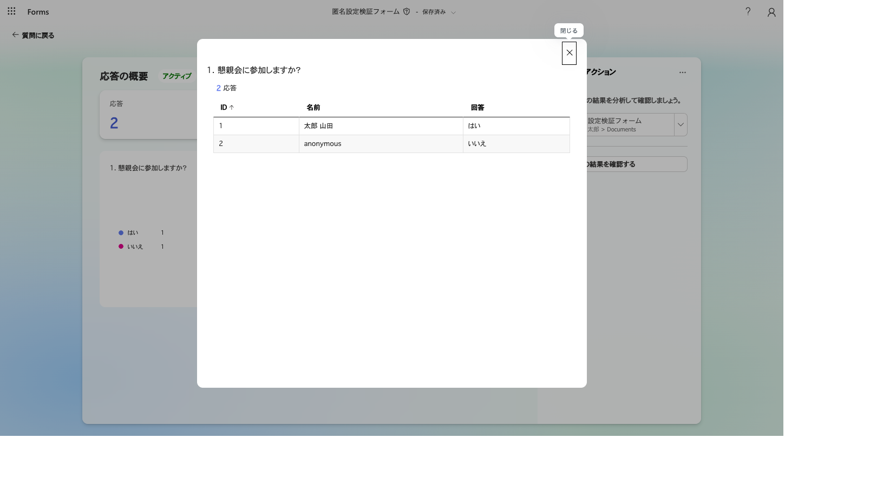Close the response details dialog

click(x=569, y=53)
